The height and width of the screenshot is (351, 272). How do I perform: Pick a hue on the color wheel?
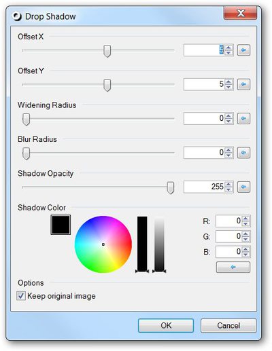(103, 244)
